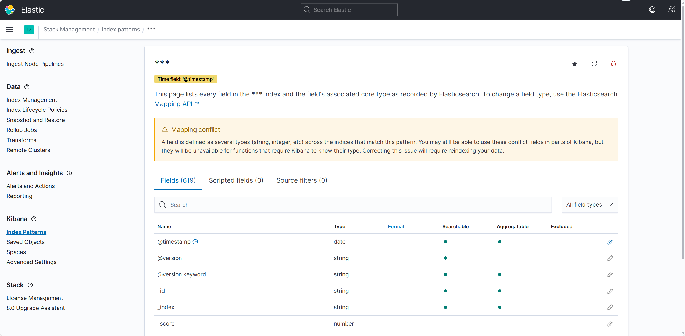Click the Kibana section help icon
This screenshot has width=685, height=336.
click(34, 219)
